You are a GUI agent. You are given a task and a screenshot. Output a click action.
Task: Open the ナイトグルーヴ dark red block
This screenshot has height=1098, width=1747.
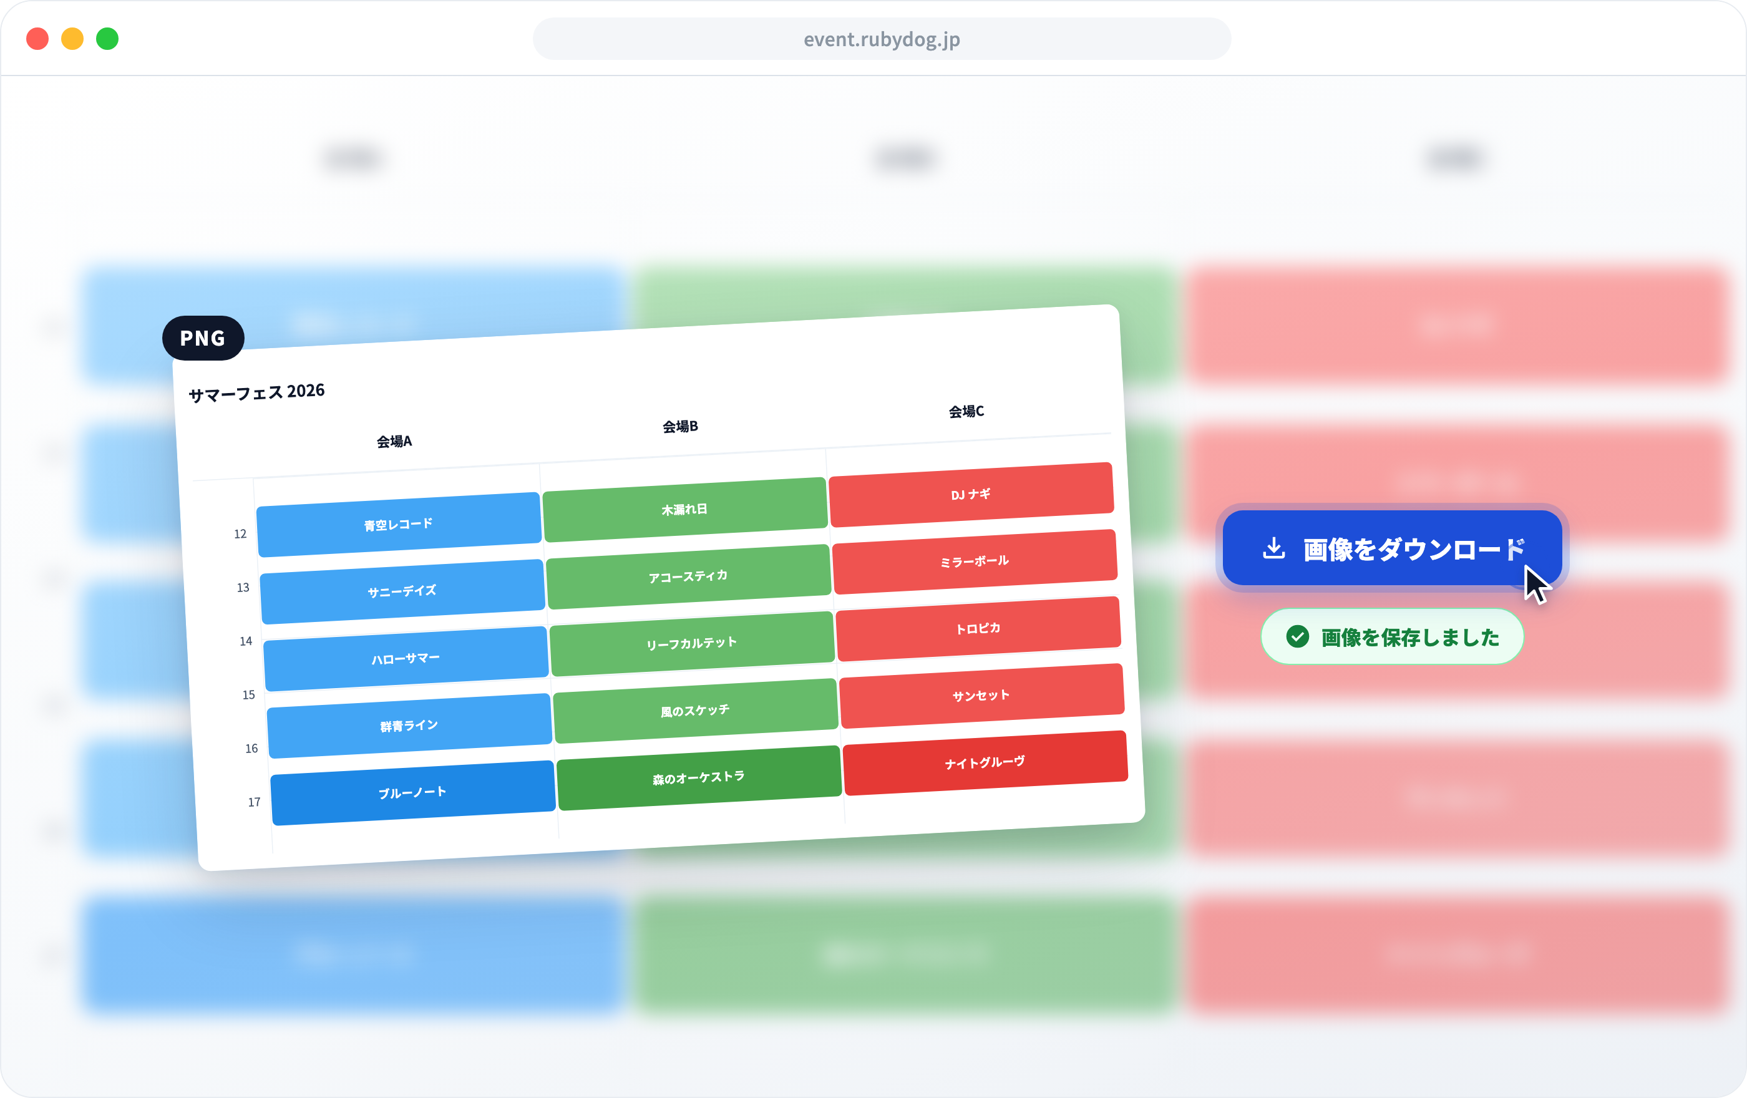coord(985,763)
